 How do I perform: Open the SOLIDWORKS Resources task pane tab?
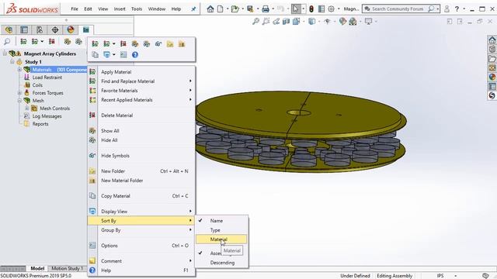click(492, 40)
